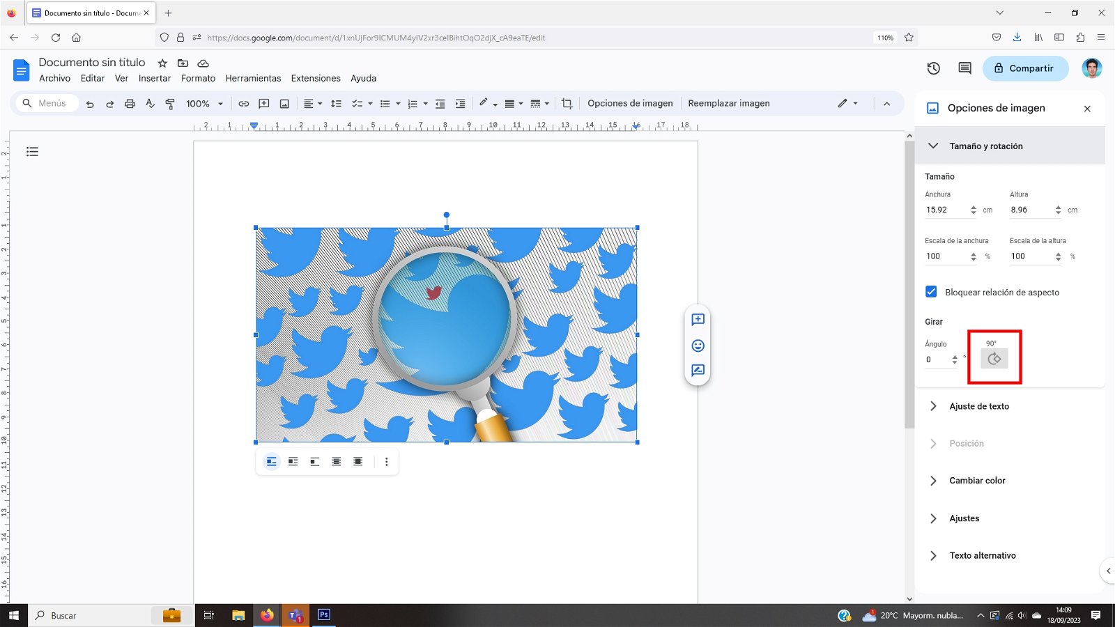Viewport: 1115px width, 627px height.
Task: Open the version history clock icon
Action: [934, 68]
